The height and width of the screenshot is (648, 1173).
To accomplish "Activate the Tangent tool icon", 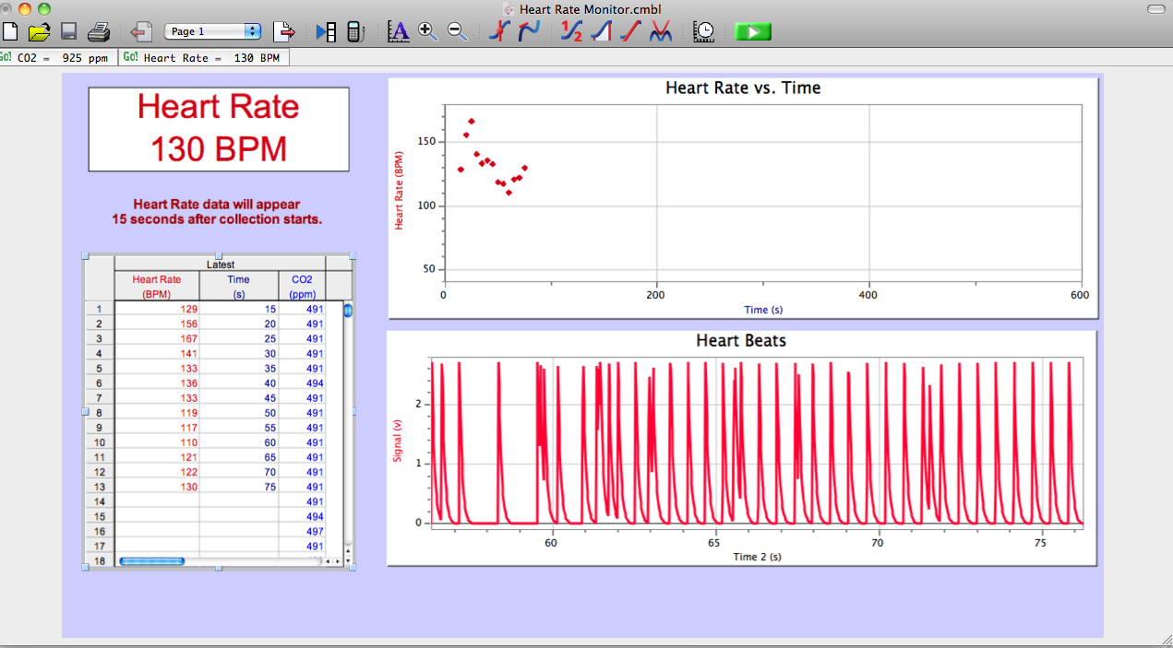I will (529, 32).
